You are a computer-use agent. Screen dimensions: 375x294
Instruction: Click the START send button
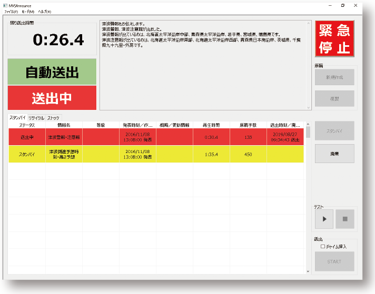pos(334,261)
